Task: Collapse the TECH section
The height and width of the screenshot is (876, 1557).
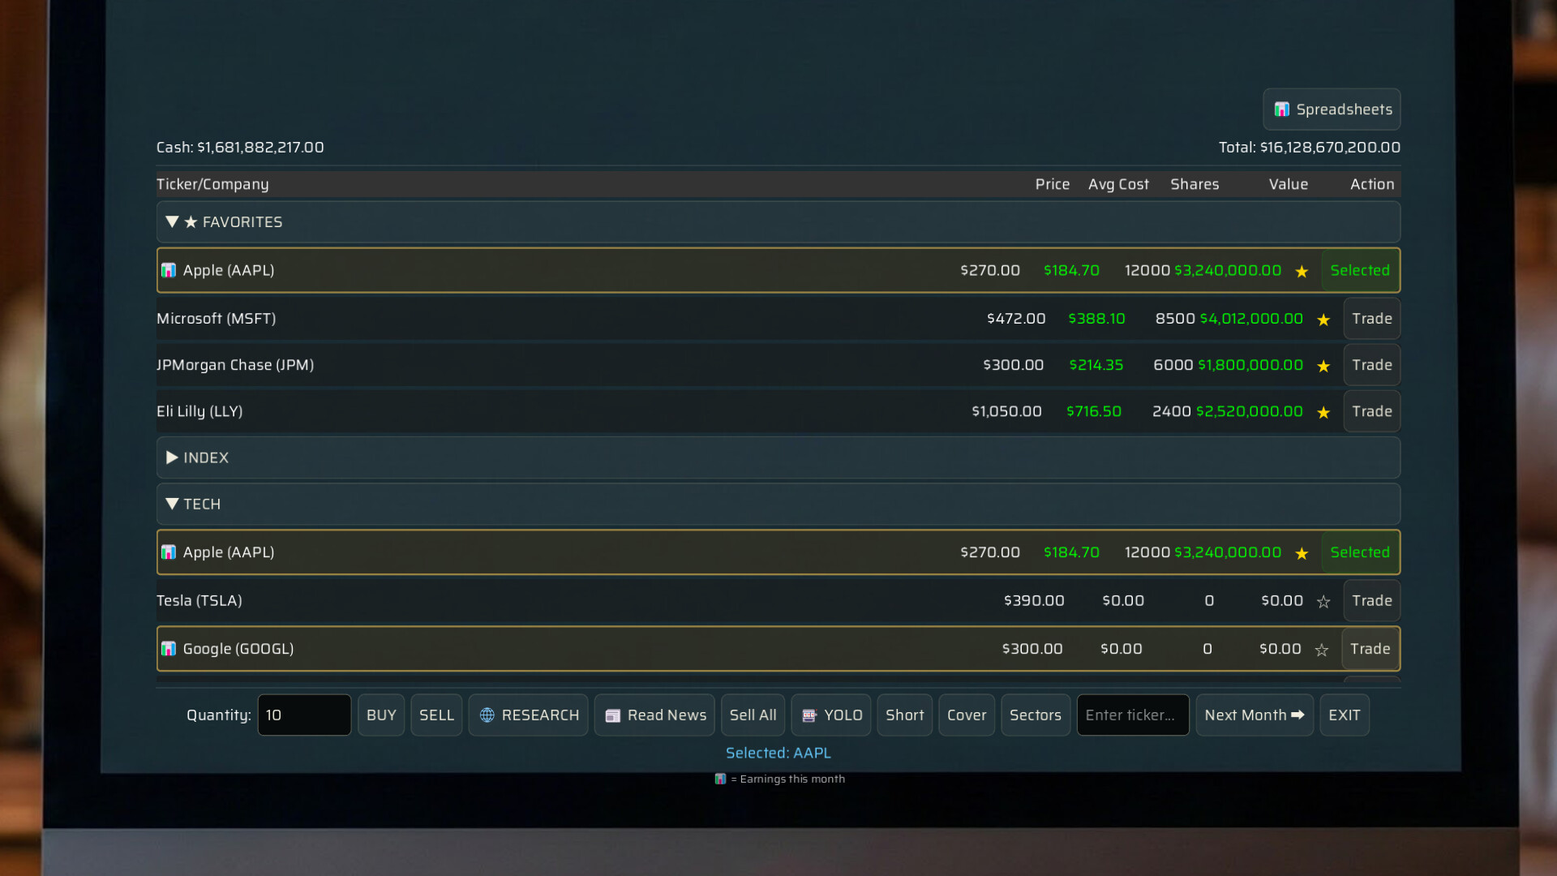Action: tap(778, 504)
